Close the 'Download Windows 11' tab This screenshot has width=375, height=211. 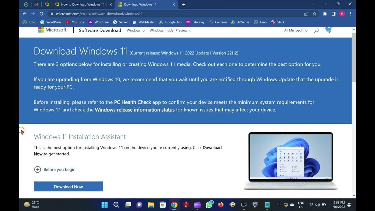click(174, 4)
